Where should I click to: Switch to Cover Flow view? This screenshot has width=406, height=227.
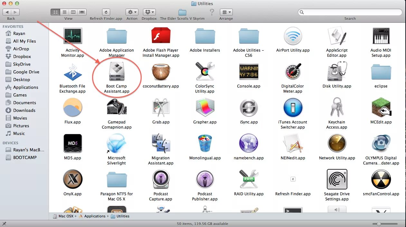[x=82, y=12]
